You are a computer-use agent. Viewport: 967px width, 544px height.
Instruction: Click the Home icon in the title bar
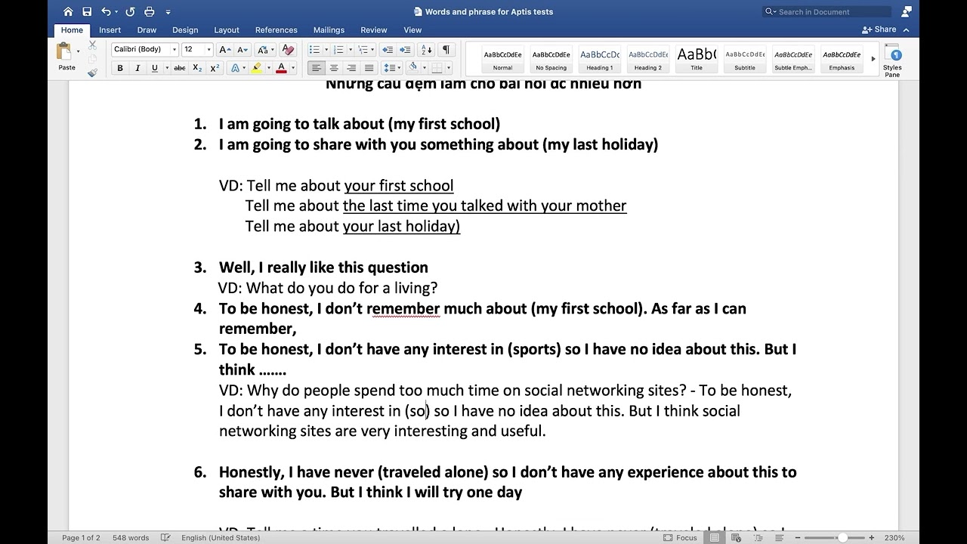coord(68,11)
